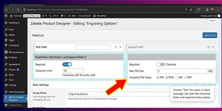Click the Character Limit input showing 30

[x=73, y=71]
